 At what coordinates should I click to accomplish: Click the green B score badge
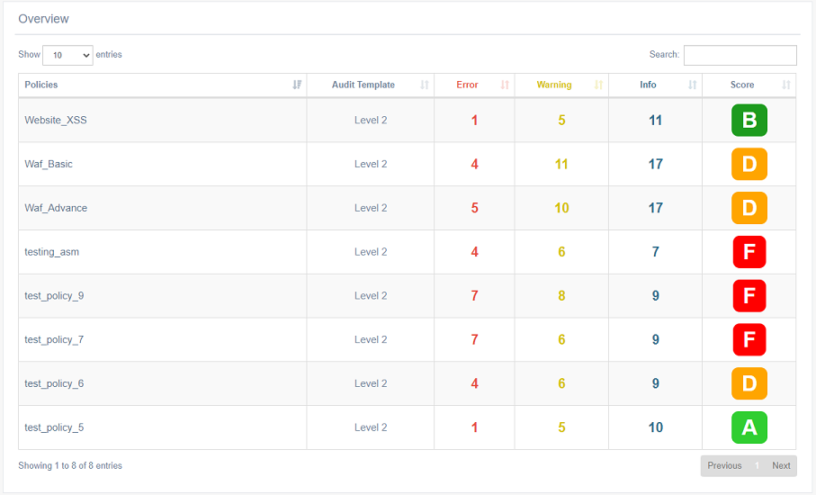coord(749,120)
